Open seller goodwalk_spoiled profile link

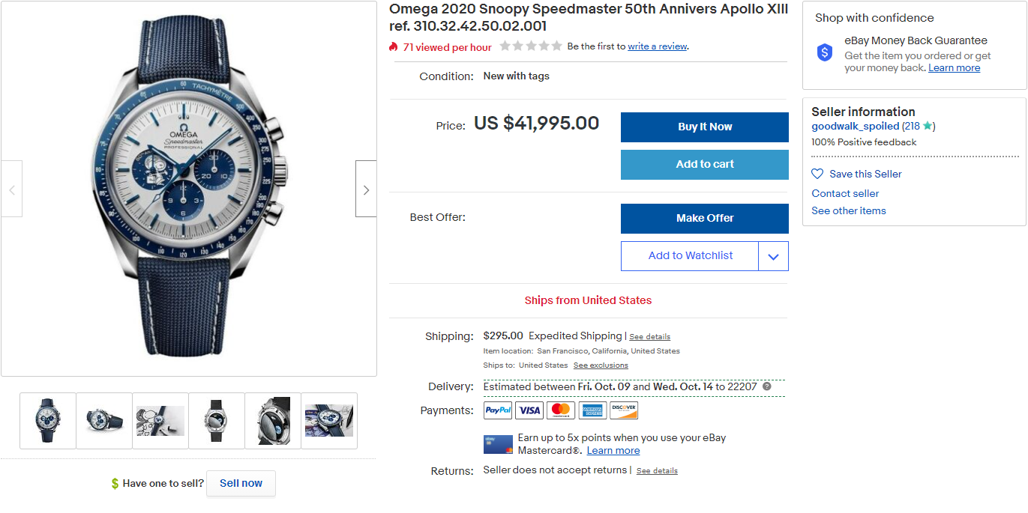click(855, 127)
